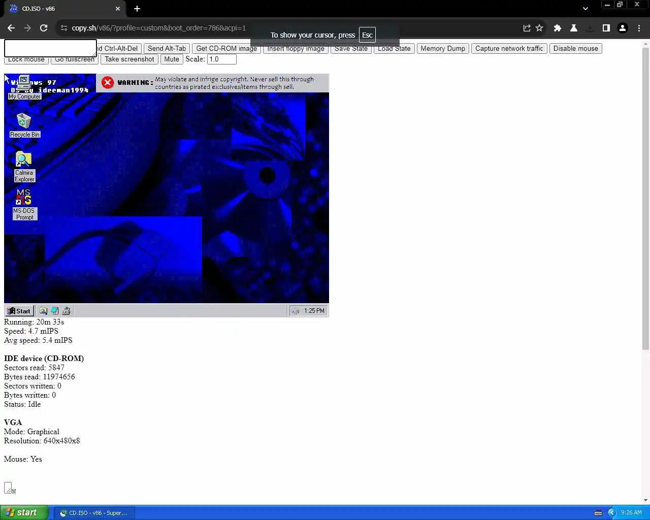This screenshot has width=650, height=520.
Task: Click the speaker icon in emulated tray
Action: [296, 311]
